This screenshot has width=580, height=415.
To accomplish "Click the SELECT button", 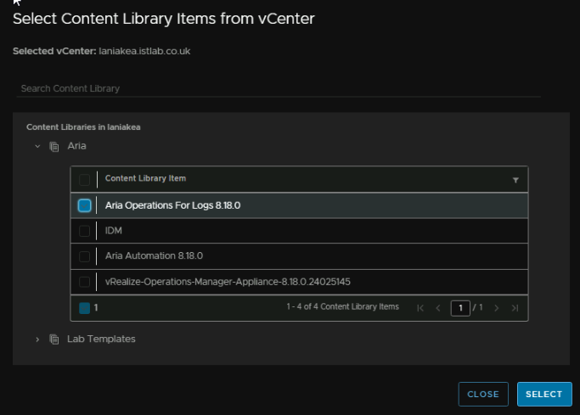I will (x=544, y=395).
